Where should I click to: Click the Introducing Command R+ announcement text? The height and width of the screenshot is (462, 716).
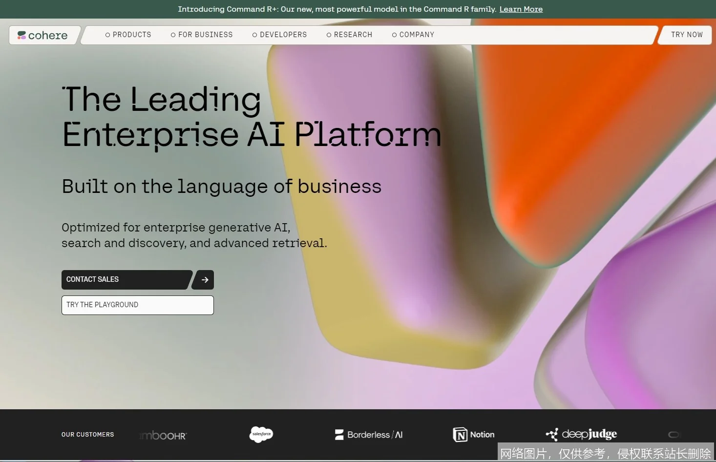pyautogui.click(x=337, y=9)
